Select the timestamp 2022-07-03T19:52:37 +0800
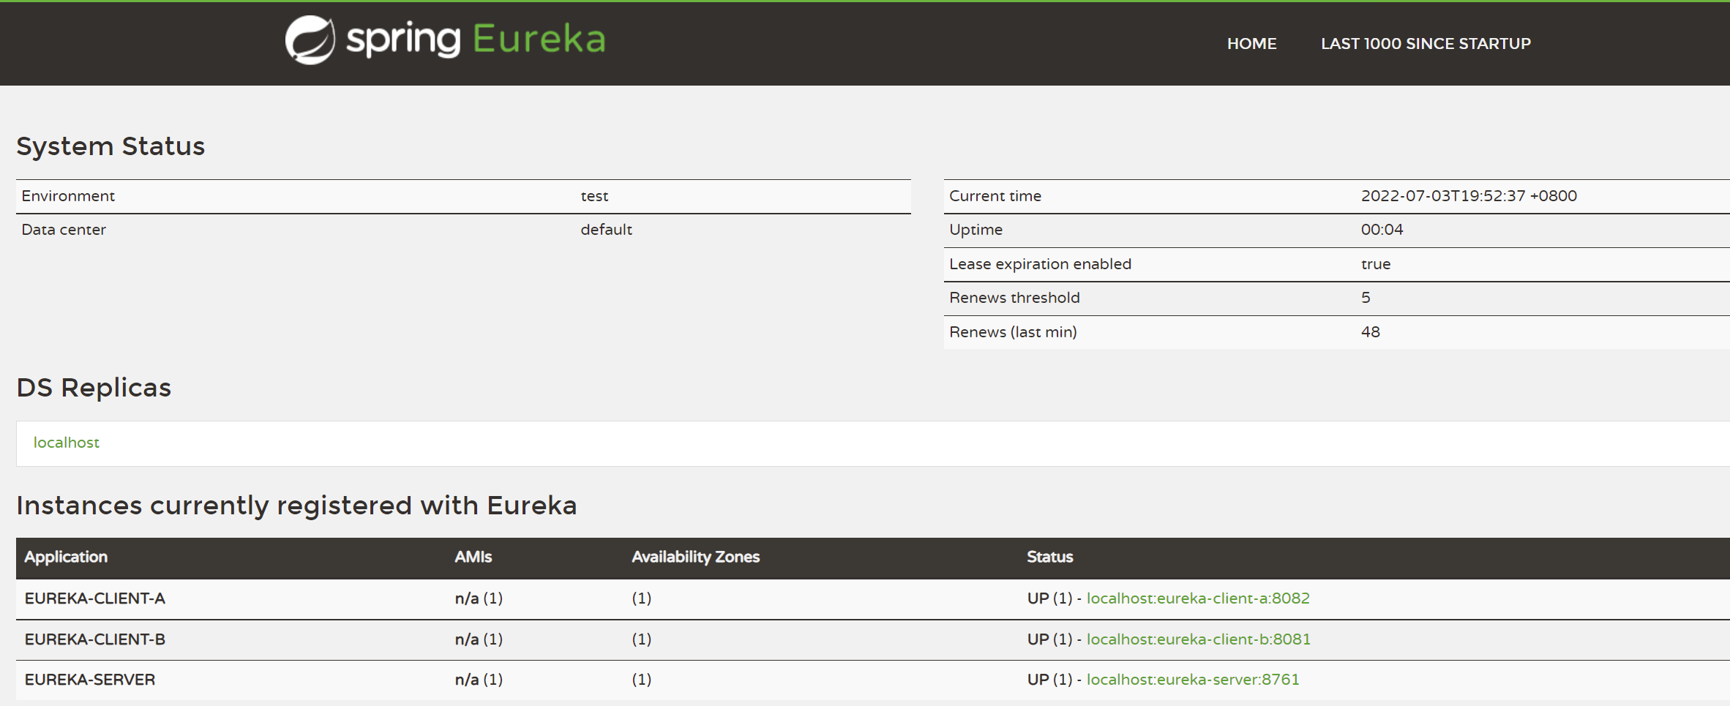The image size is (1730, 706). [1469, 196]
